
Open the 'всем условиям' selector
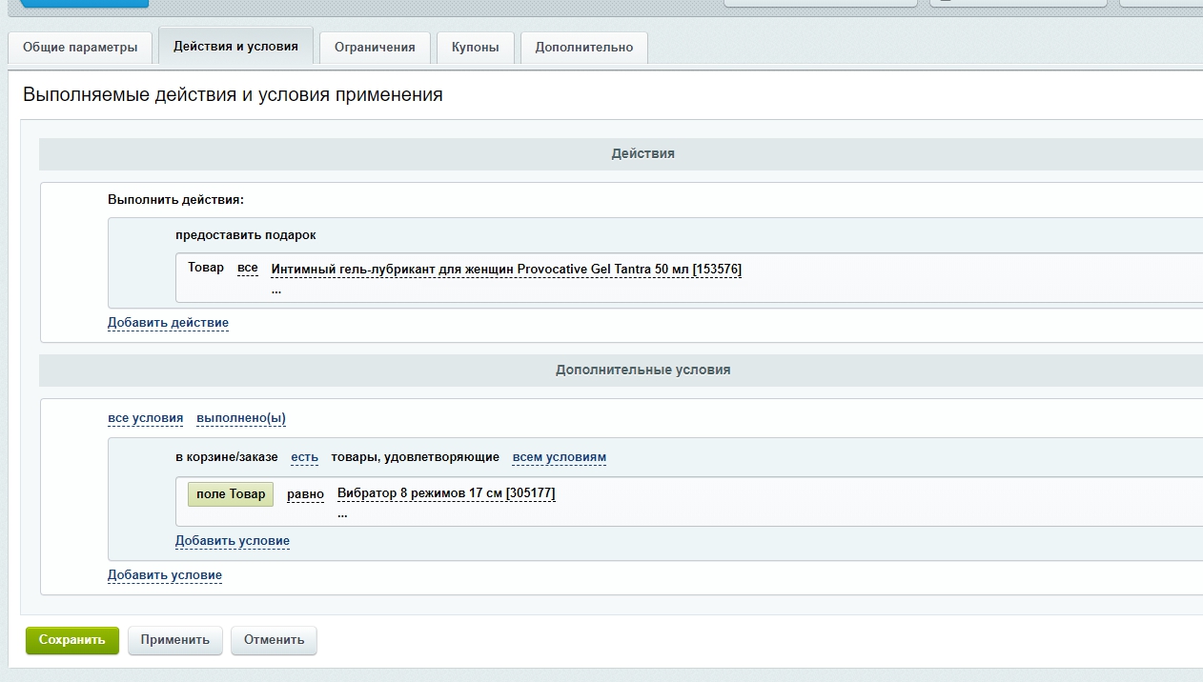tap(559, 457)
